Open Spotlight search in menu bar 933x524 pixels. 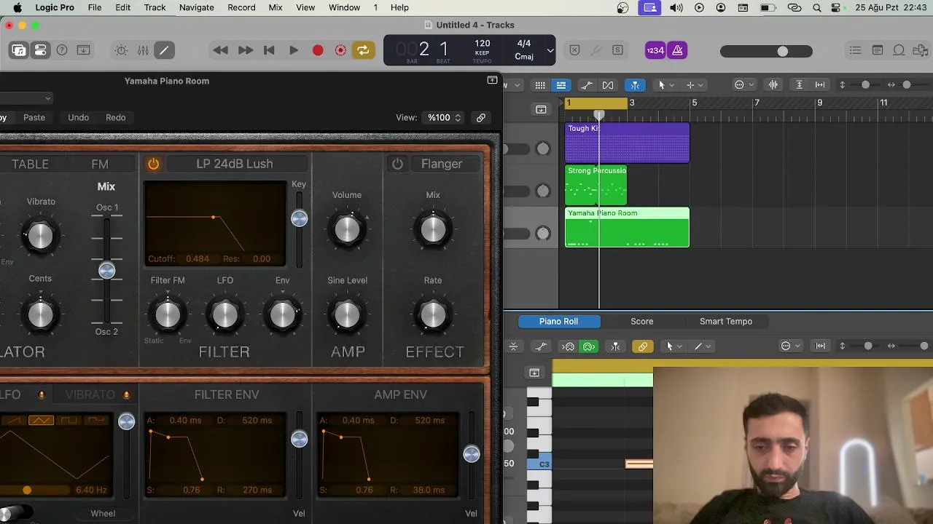click(817, 7)
